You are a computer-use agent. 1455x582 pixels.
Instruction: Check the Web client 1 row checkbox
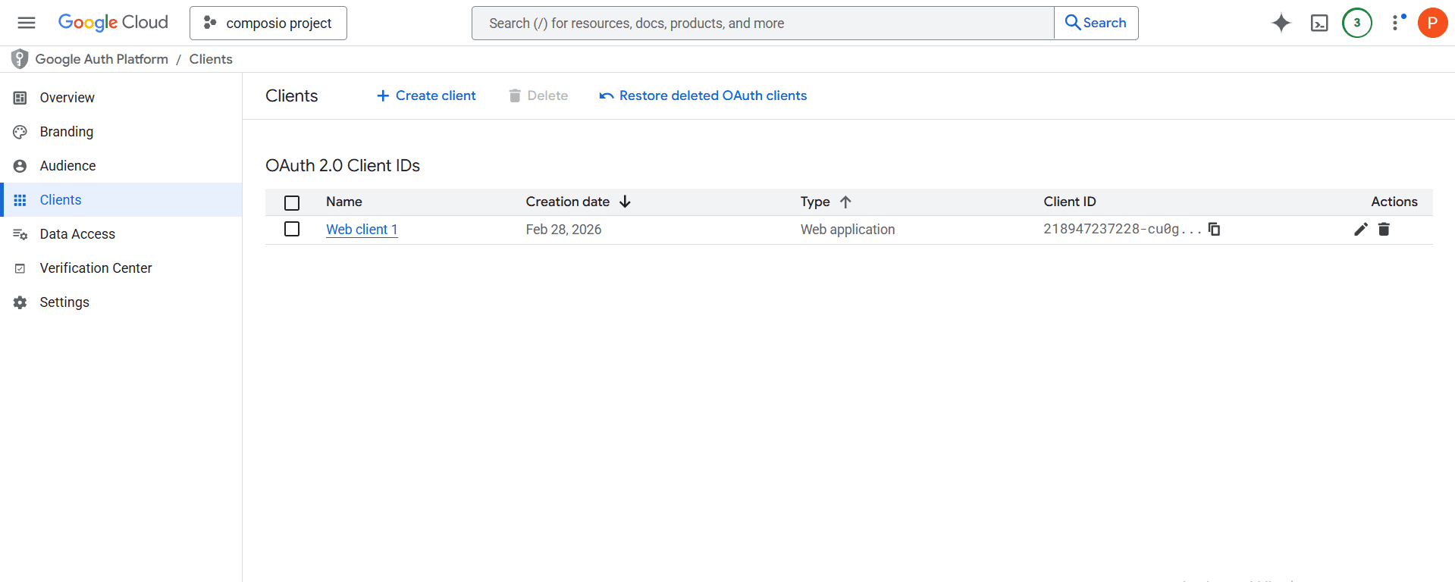[x=292, y=229]
